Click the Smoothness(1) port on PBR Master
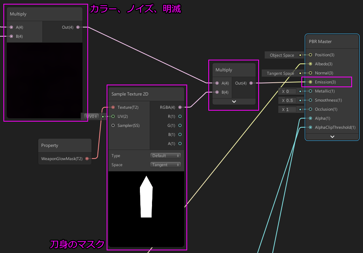Screen dimensions: 363x253 (x=311, y=100)
